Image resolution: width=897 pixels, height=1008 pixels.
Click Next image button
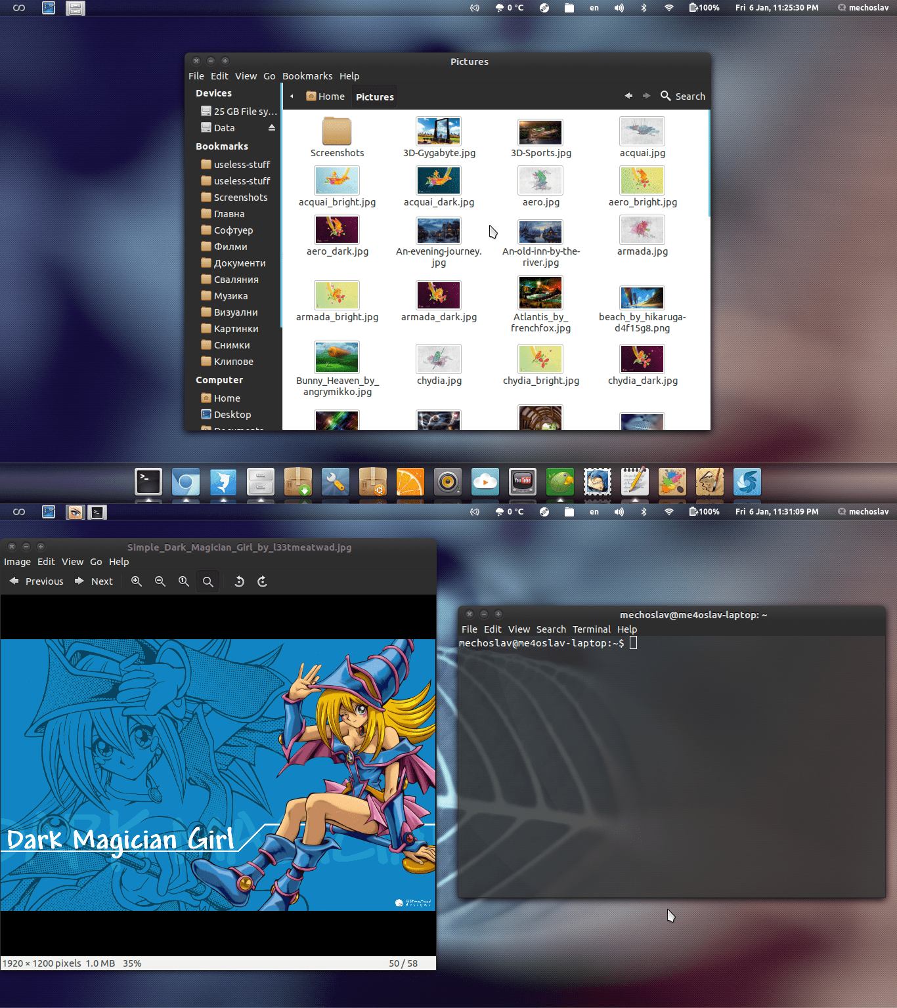click(x=94, y=581)
